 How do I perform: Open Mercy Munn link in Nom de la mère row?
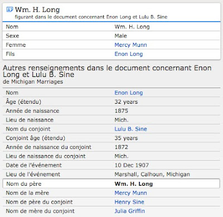[130, 193]
